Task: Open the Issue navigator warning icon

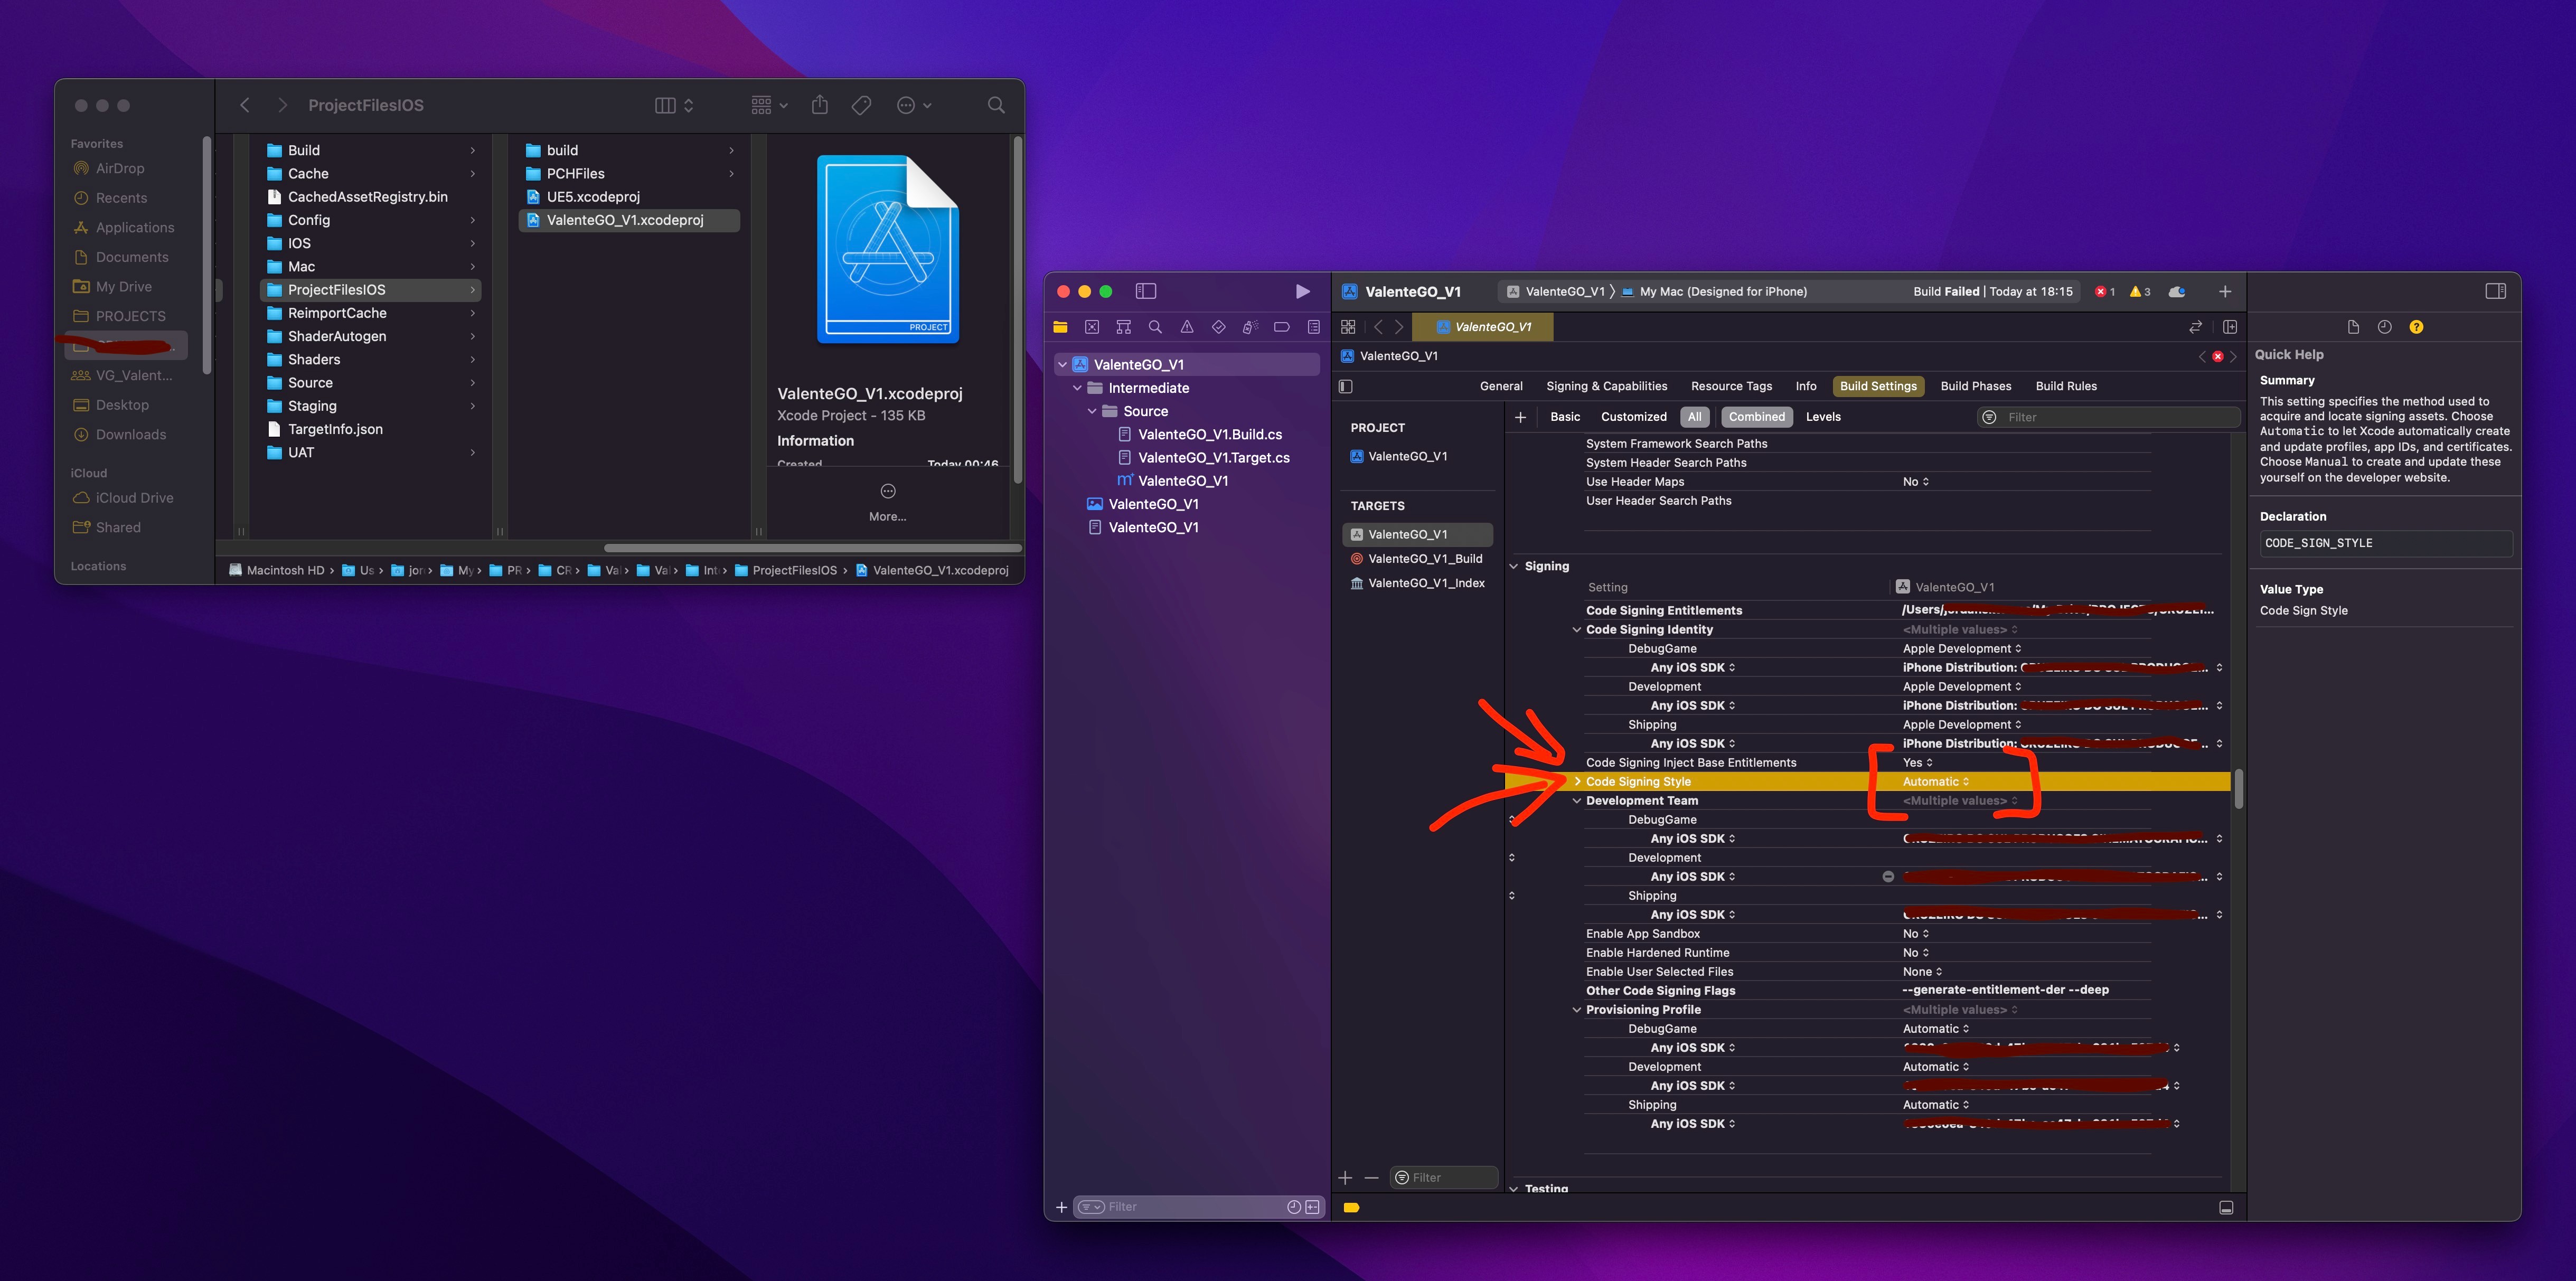Action: coord(1186,327)
